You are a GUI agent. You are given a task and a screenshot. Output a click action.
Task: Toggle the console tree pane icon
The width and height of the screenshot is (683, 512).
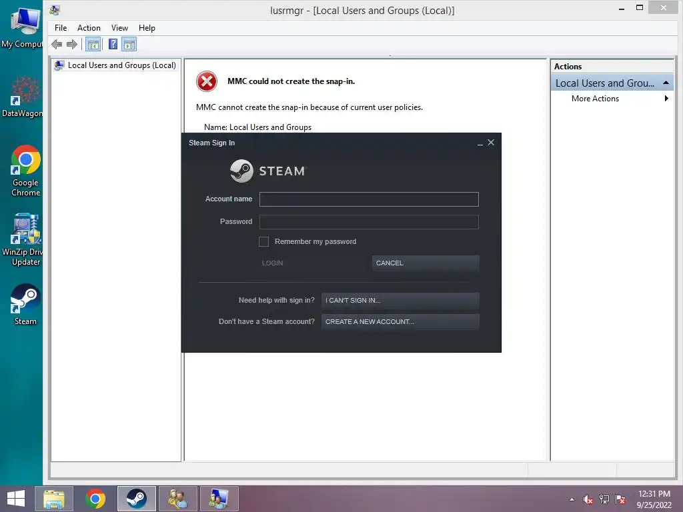[x=93, y=44]
